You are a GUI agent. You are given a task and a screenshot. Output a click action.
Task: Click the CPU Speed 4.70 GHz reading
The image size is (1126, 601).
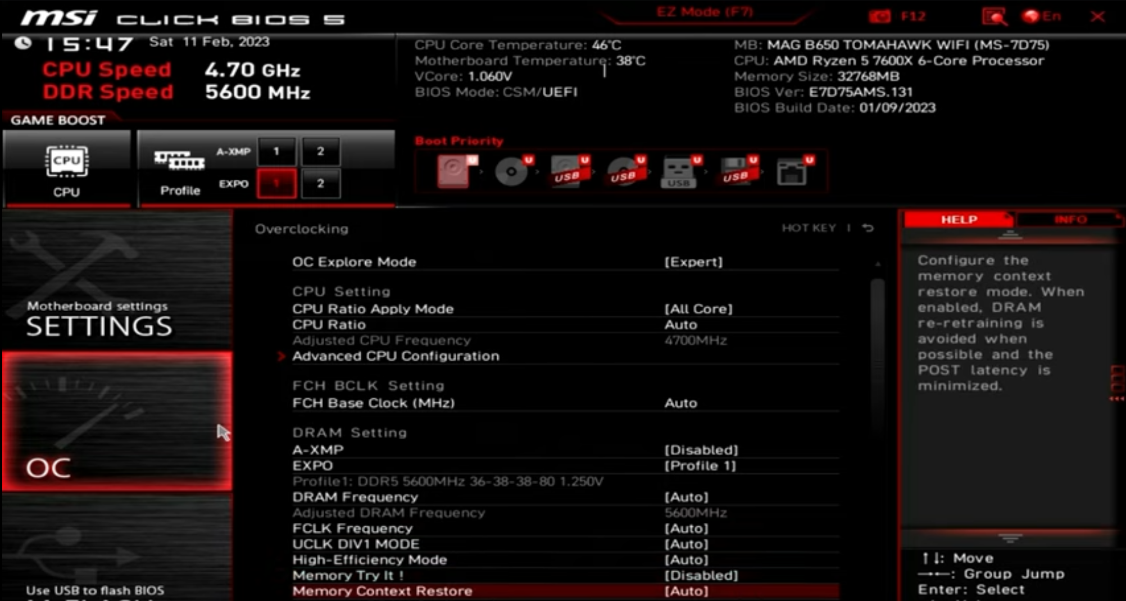pos(171,70)
